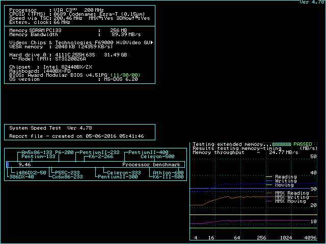The image size is (326, 244).
Task: Click the Processor benchmark label
Action: 151,165
